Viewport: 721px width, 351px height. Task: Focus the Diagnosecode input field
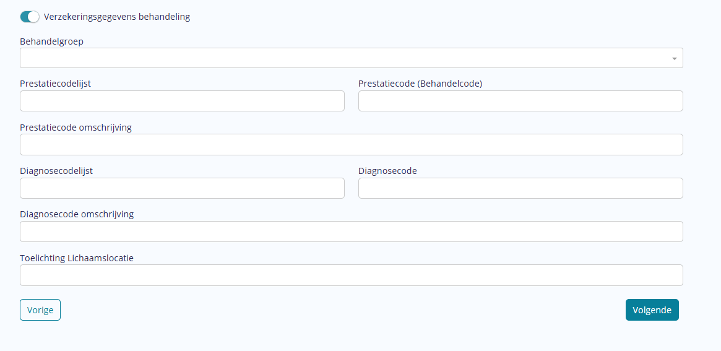520,188
